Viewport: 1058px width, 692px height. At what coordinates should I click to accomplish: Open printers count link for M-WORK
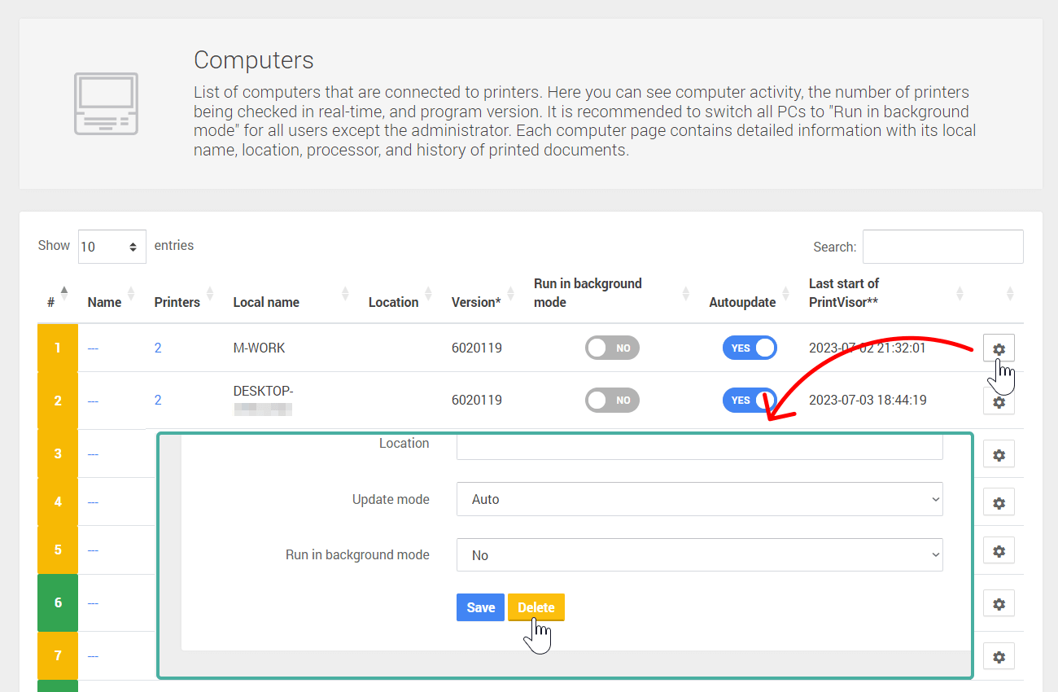tap(158, 348)
